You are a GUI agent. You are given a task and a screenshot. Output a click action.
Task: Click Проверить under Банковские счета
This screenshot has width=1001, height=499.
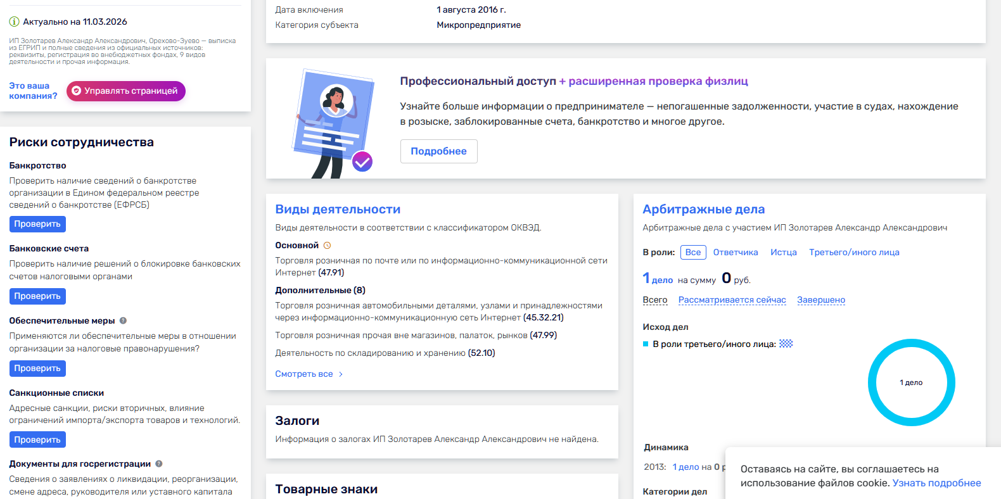click(x=37, y=296)
